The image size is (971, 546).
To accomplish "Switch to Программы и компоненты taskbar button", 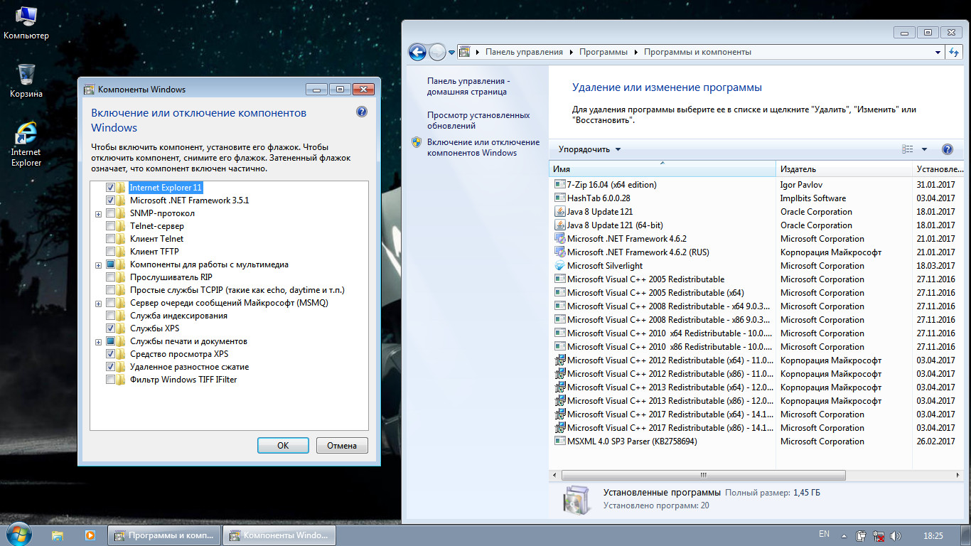I will (x=163, y=535).
